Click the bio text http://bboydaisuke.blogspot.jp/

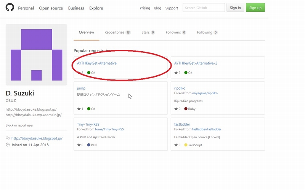coord(31,109)
